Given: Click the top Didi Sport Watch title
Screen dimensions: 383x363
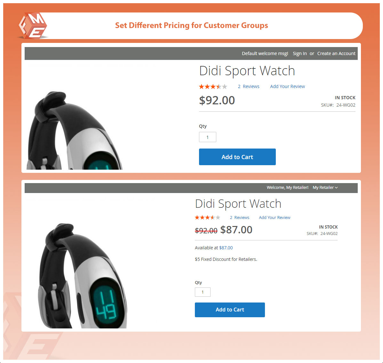Looking at the screenshot, I should point(247,71).
